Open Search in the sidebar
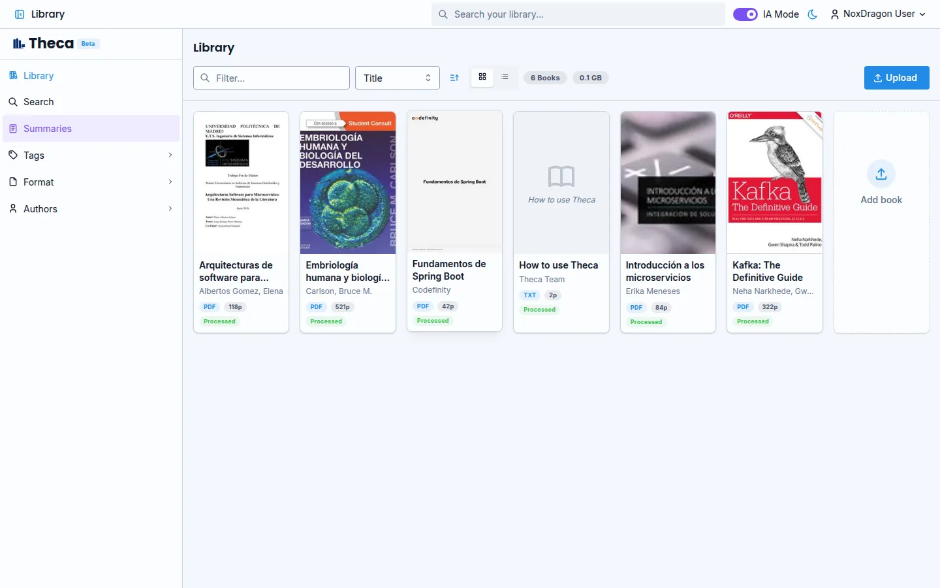This screenshot has height=588, width=940. 91,102
